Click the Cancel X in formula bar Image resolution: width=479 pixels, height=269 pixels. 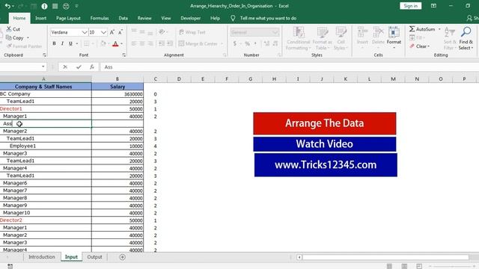65,67
